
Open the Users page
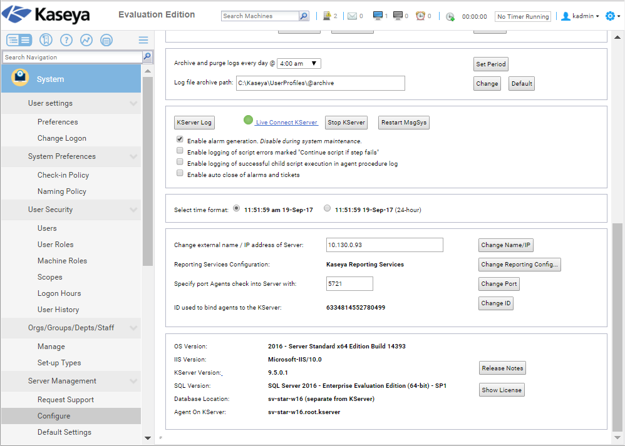(47, 228)
